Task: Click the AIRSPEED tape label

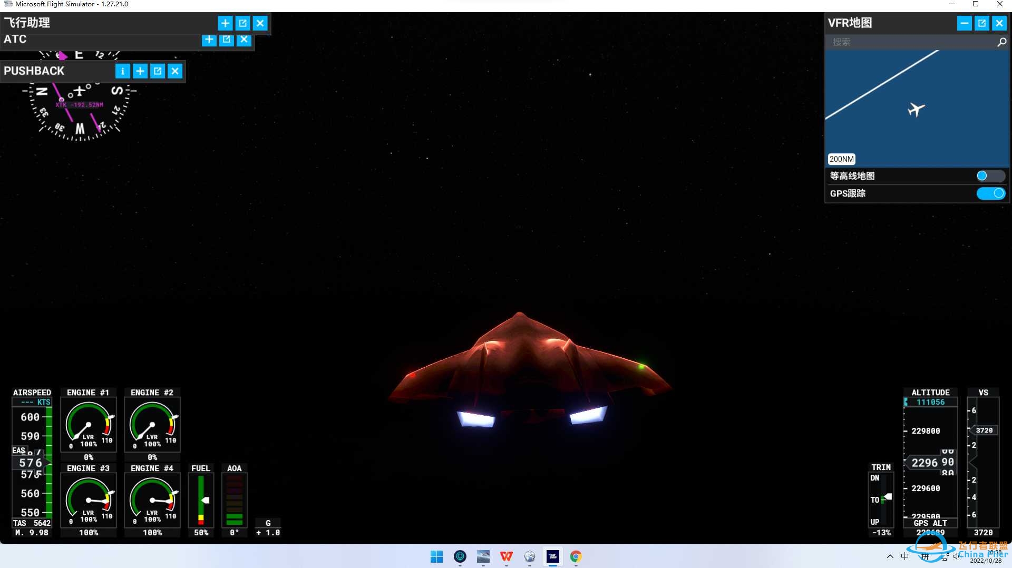Action: pos(32,393)
